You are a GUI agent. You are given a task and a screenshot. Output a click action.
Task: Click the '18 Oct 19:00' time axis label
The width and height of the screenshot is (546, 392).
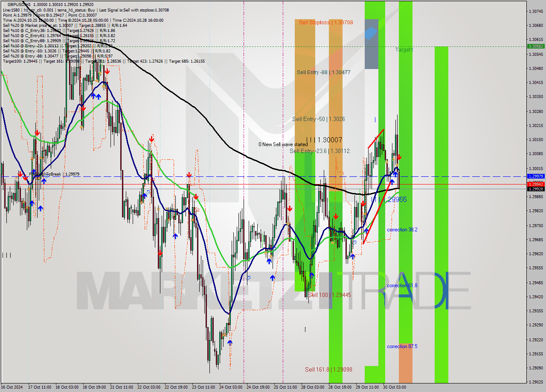pyautogui.click(x=94, y=387)
